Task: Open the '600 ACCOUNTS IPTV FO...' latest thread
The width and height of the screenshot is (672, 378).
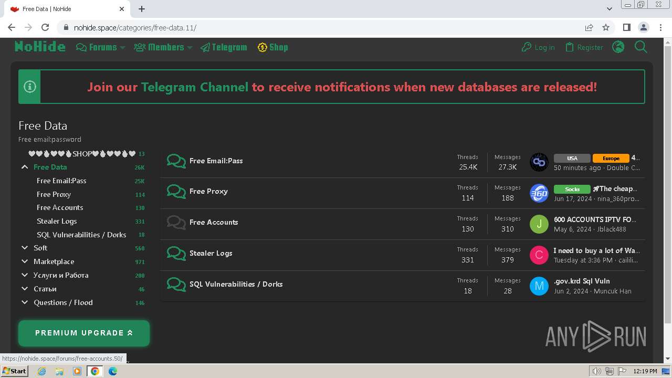Action: tap(595, 219)
